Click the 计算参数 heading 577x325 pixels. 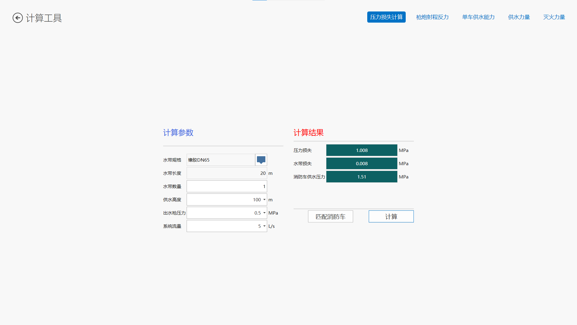pos(178,132)
